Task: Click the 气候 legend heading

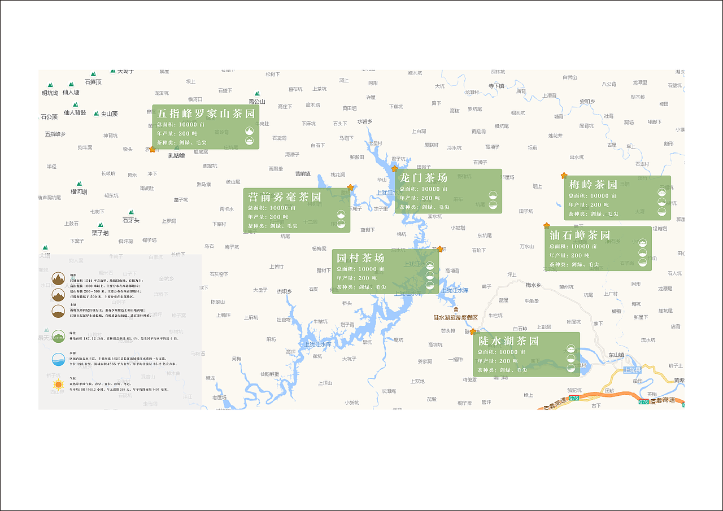Action: [72, 378]
